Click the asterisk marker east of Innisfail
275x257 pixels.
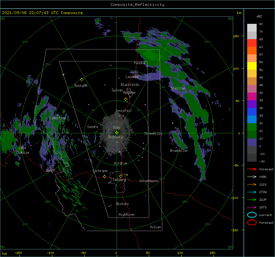click(x=145, y=105)
